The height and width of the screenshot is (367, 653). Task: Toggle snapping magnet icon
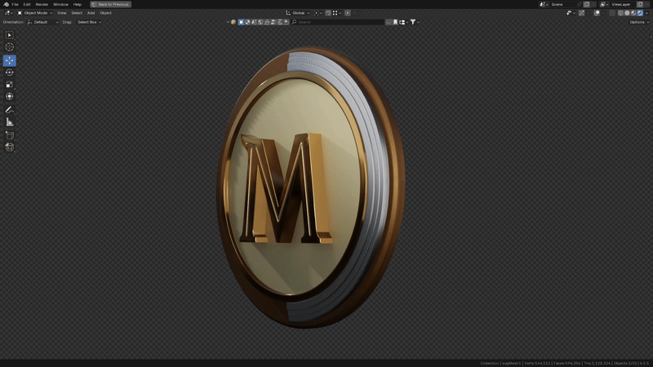[328, 13]
